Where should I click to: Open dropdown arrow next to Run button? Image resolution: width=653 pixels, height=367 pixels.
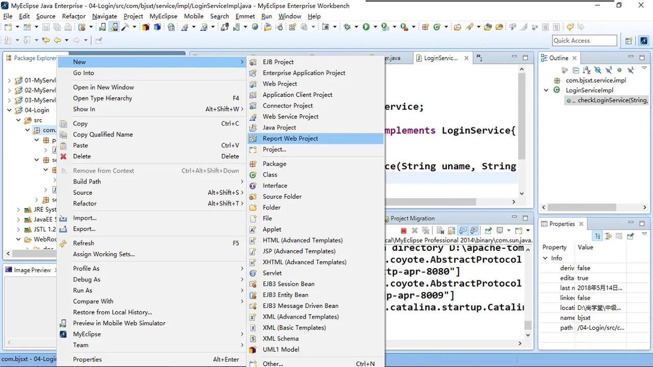(375, 27)
